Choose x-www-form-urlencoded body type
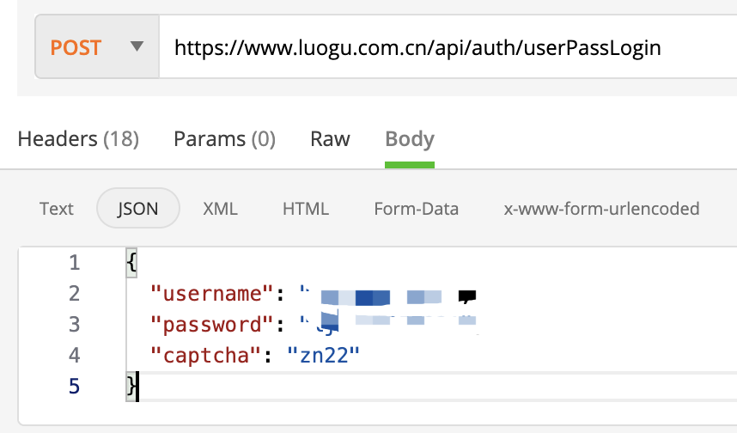737x433 pixels. (601, 208)
